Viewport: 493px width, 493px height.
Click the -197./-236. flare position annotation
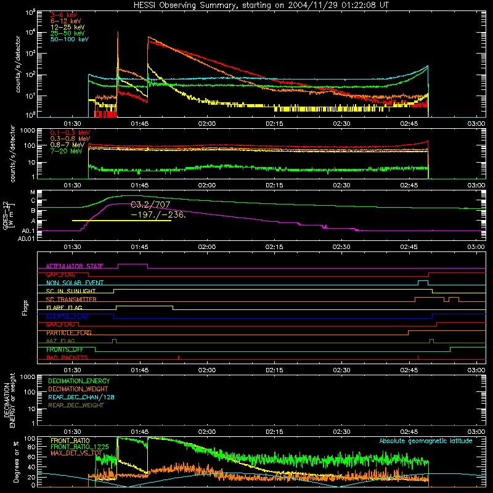coord(158,214)
